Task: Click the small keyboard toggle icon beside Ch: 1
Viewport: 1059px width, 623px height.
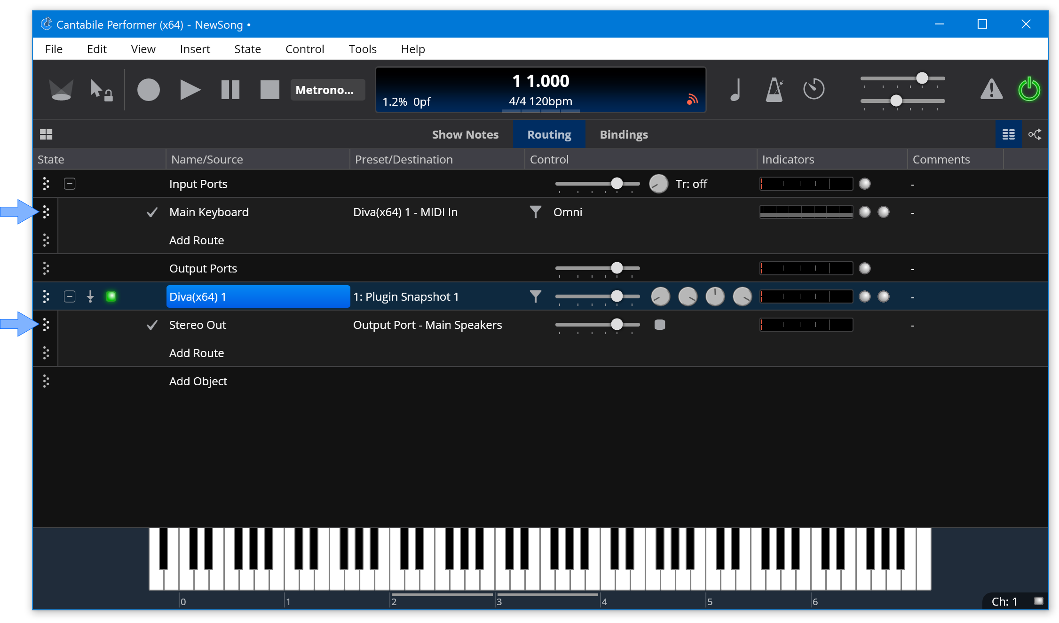Action: click(x=1038, y=600)
